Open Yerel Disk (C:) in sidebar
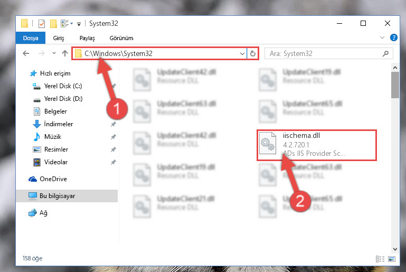Screen dimensions: 406x272 [x=63, y=86]
